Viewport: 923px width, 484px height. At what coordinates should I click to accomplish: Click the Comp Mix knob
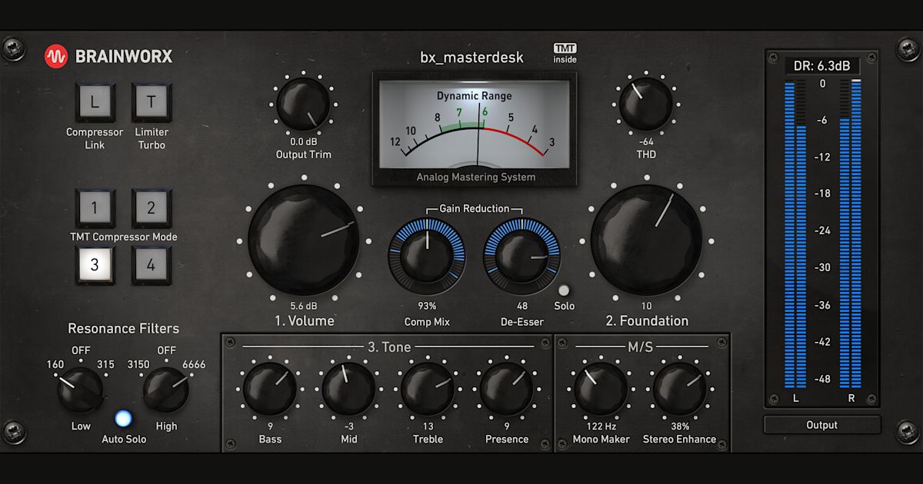tap(427, 257)
